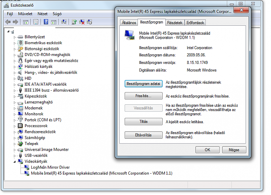This screenshot has width=271, height=195.
Task: Click the disc drive icon beside DVD/CD-ROM-meghajtók
Action: 20,55
